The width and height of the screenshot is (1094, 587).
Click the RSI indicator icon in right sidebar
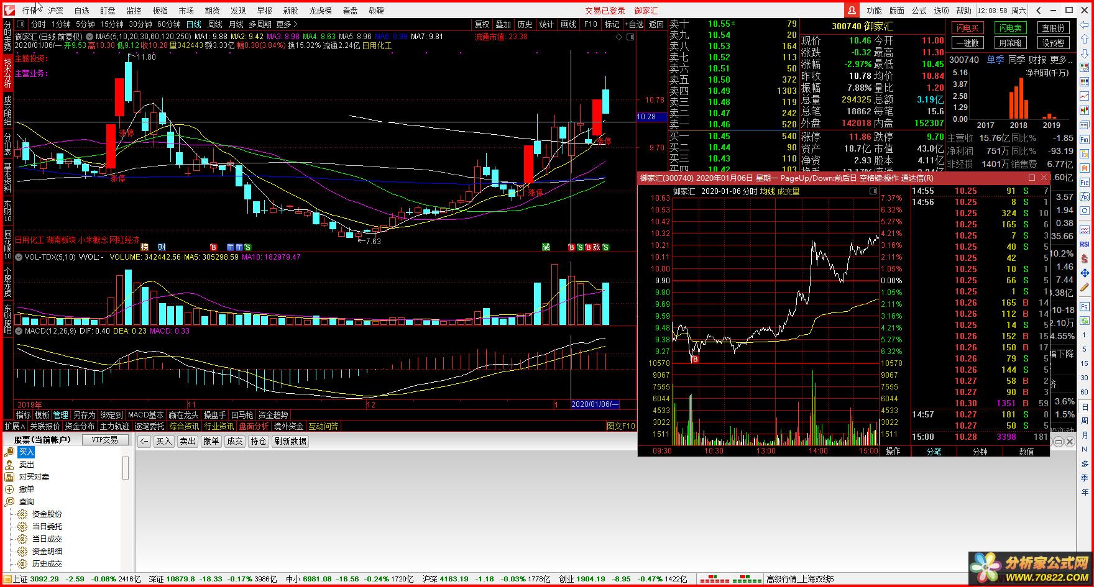[x=1085, y=244]
